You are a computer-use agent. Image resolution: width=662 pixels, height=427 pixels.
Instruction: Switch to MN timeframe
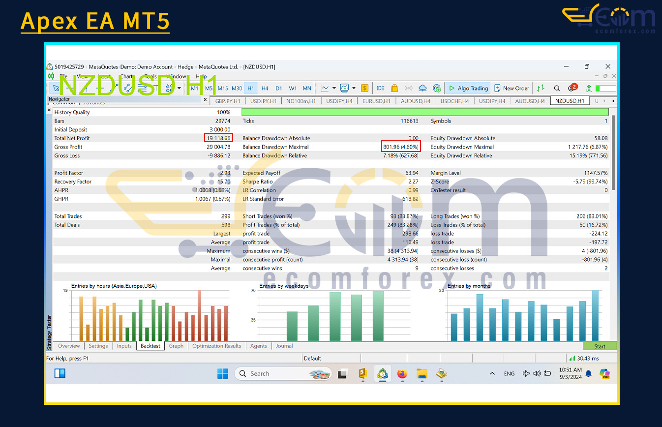click(307, 89)
